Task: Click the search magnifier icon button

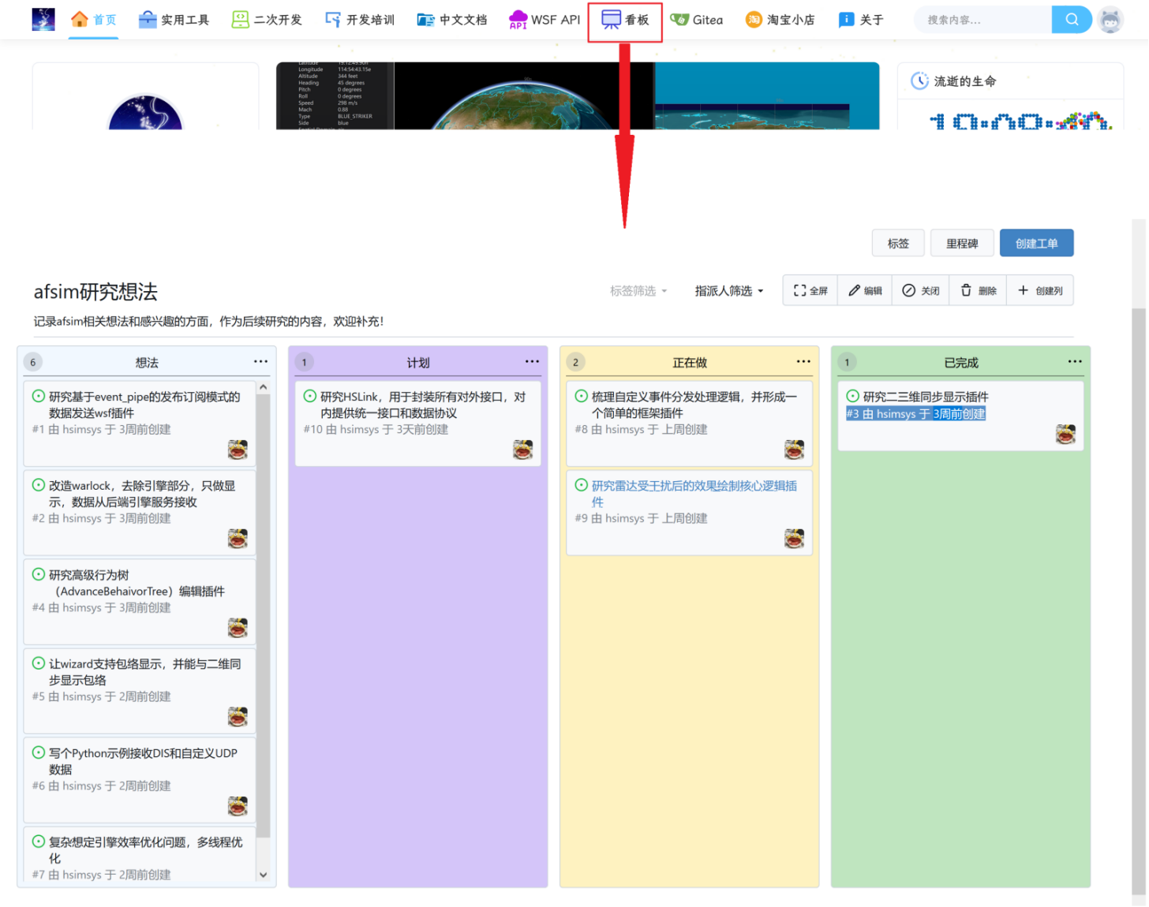Action: (1071, 20)
